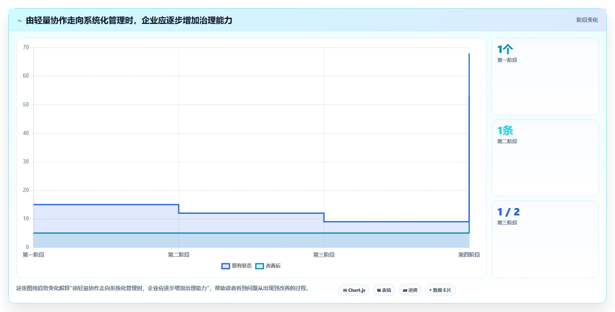Click the 第一阶段 x-axis label
The width and height of the screenshot is (615, 312).
point(33,255)
